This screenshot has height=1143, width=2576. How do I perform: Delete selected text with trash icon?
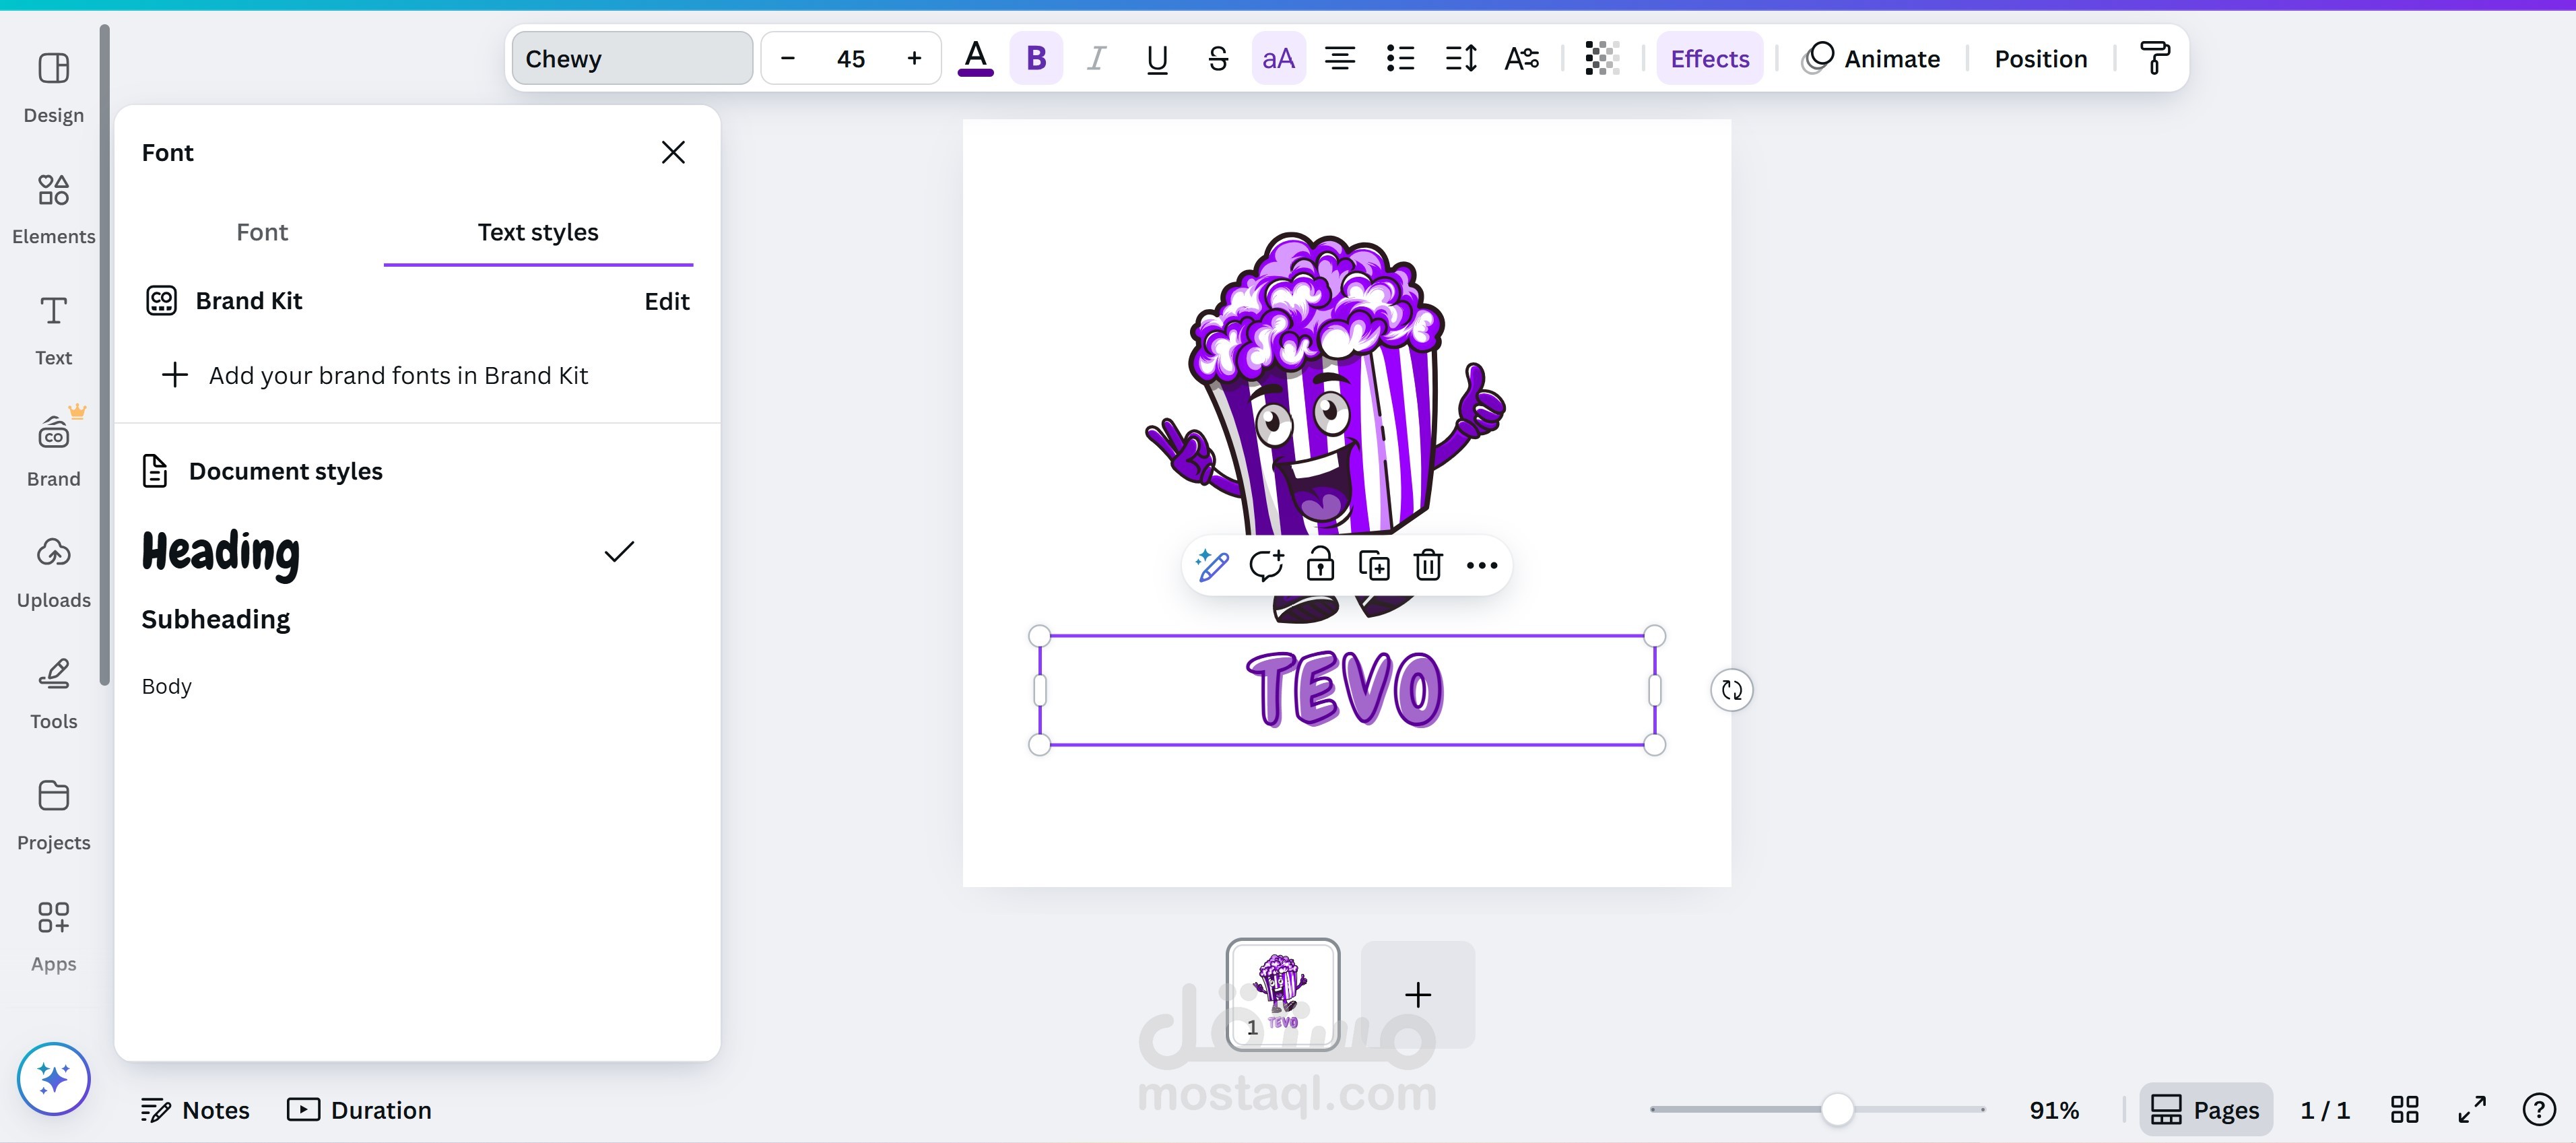[x=1428, y=565]
